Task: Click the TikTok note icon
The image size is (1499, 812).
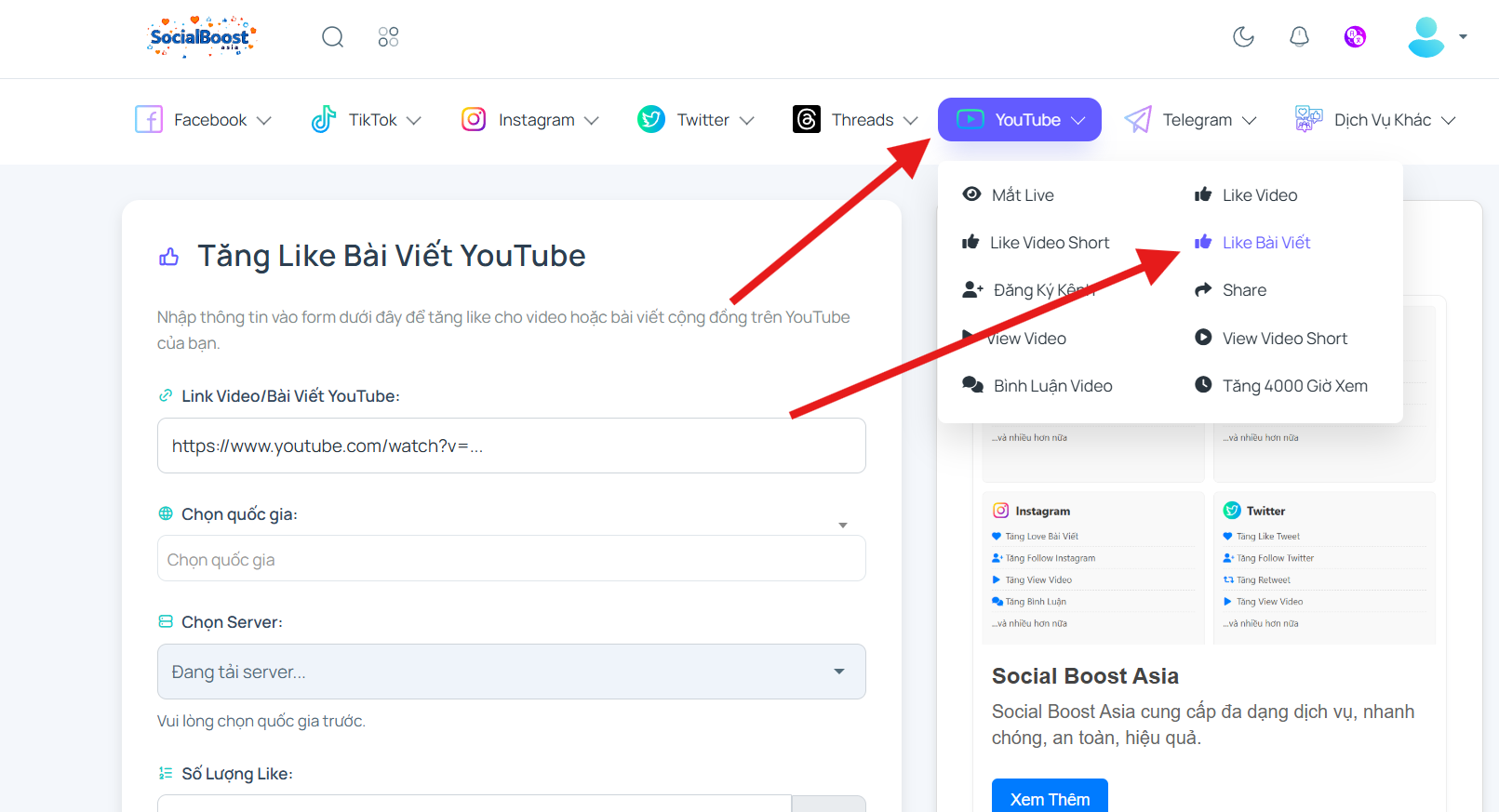Action: (324, 120)
